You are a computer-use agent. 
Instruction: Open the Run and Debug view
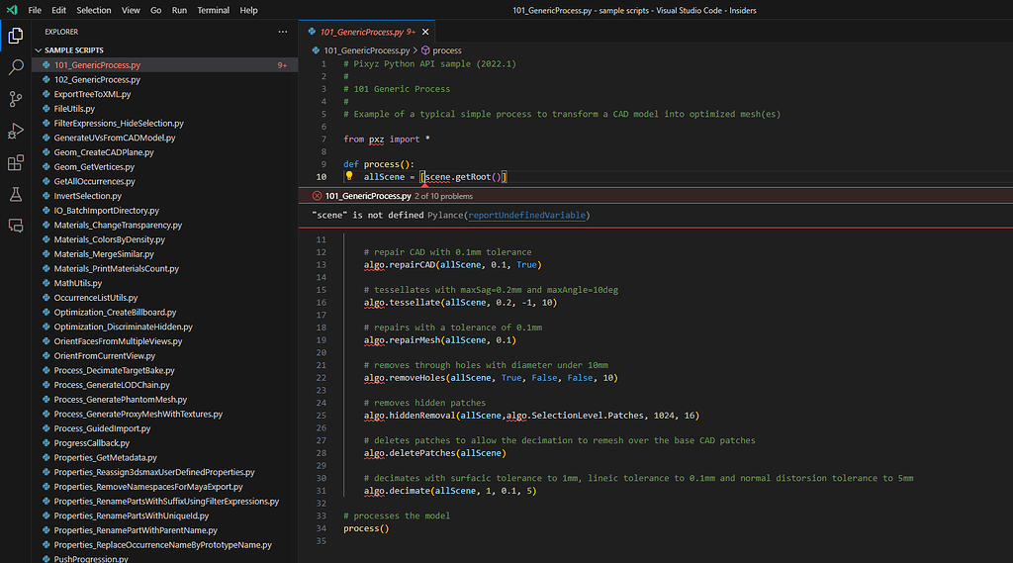(16, 131)
